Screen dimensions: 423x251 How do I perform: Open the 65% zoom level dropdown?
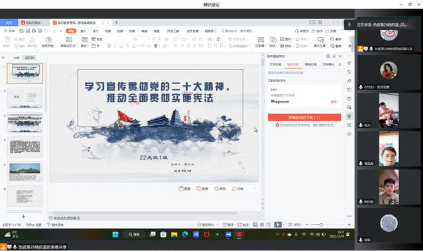(x=298, y=225)
